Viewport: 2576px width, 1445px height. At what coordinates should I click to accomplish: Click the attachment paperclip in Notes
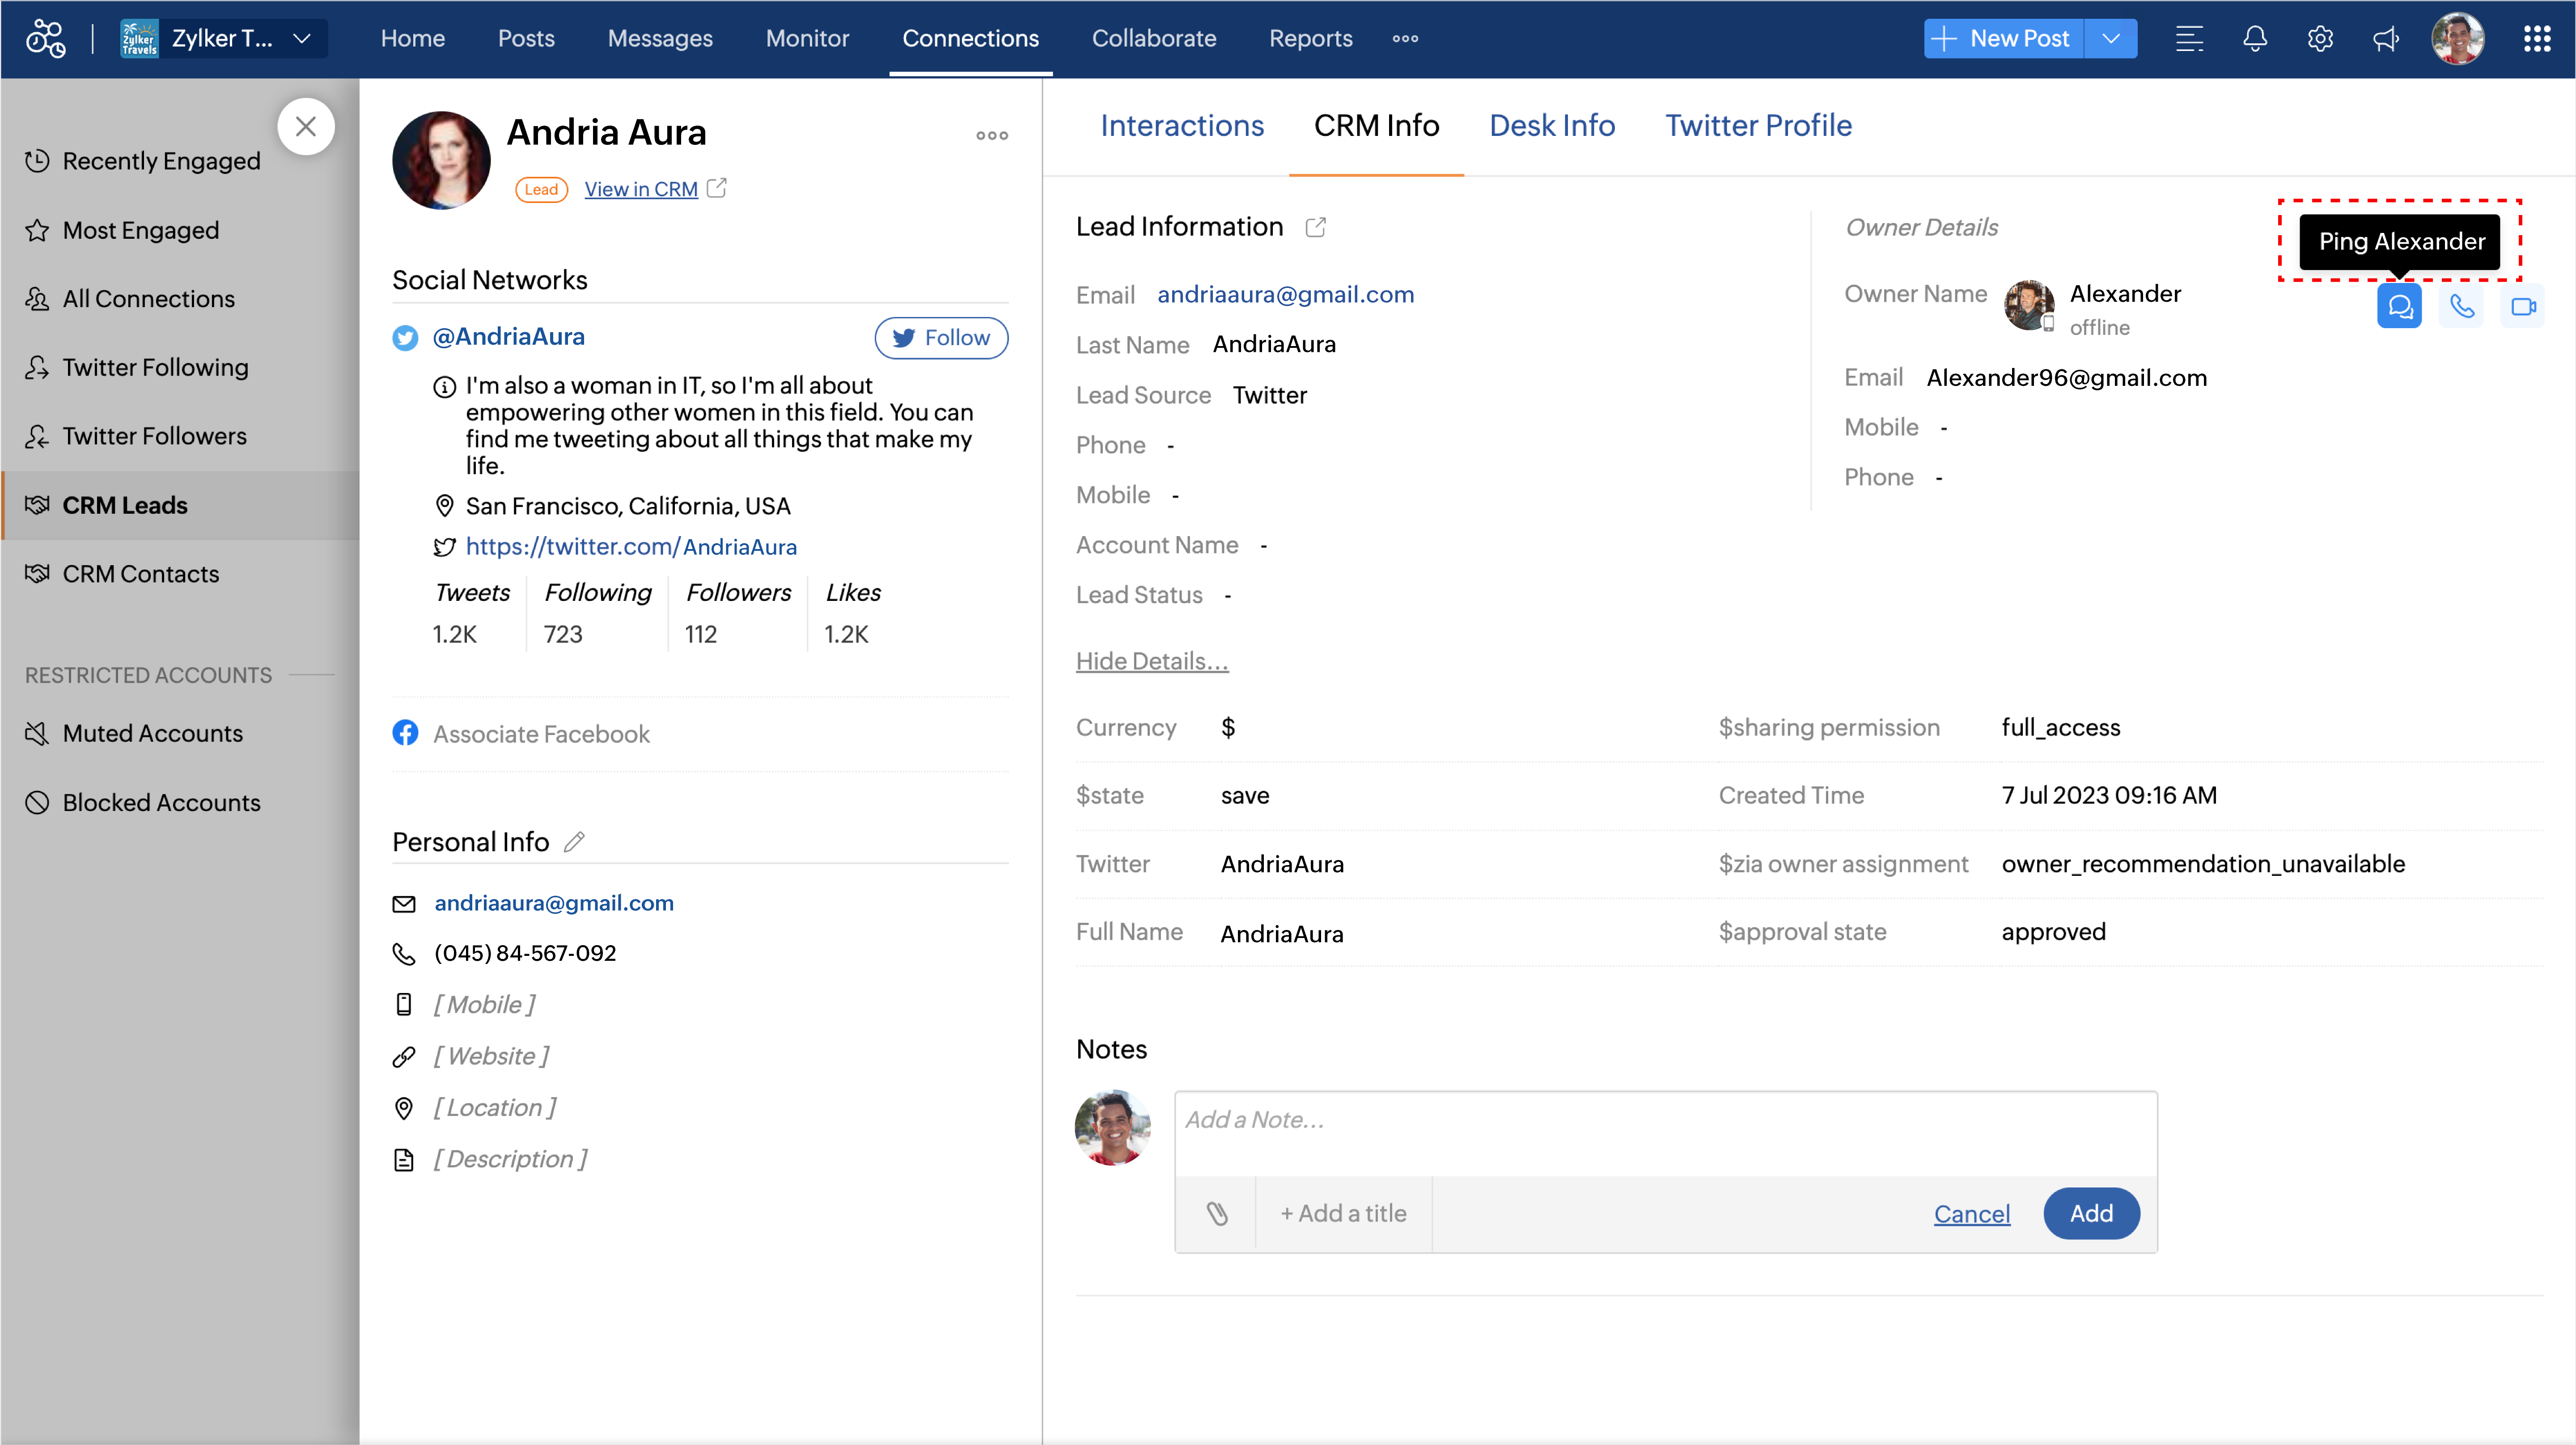tap(1216, 1213)
